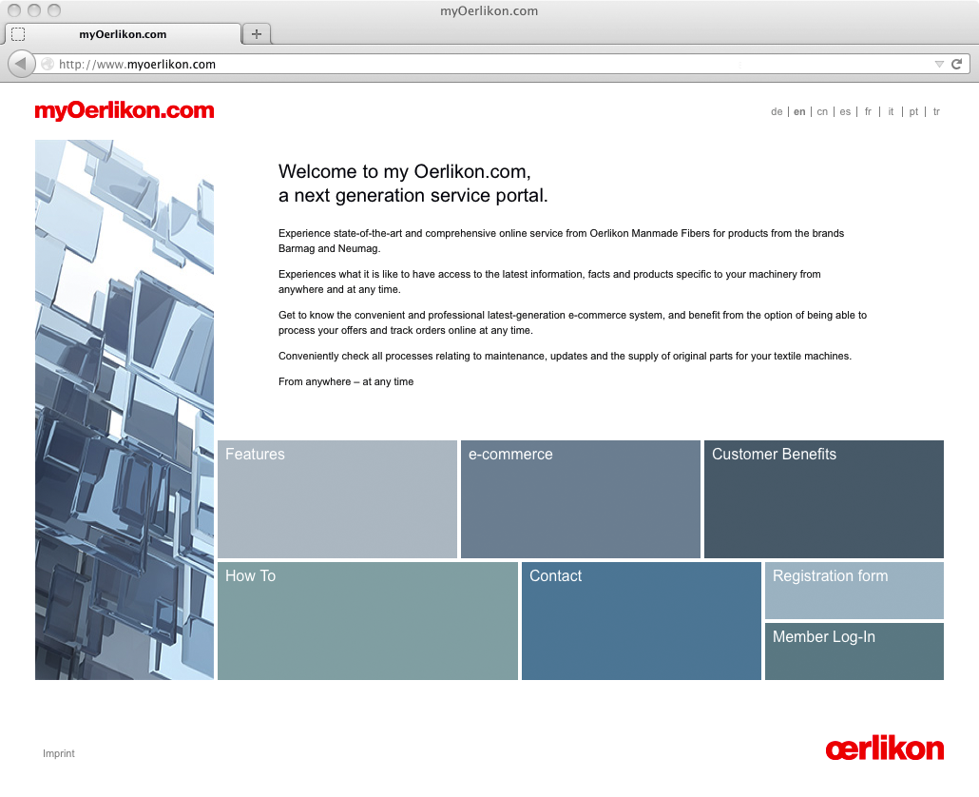Click the URL address field
Screen dimensions: 979x797
(475, 65)
